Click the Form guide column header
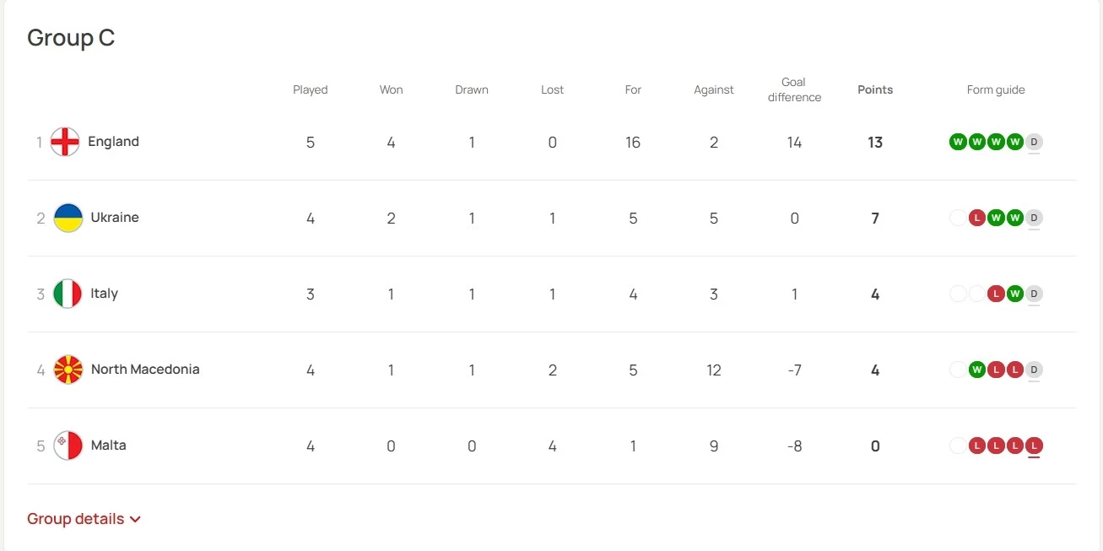The width and height of the screenshot is (1103, 551). (x=996, y=89)
